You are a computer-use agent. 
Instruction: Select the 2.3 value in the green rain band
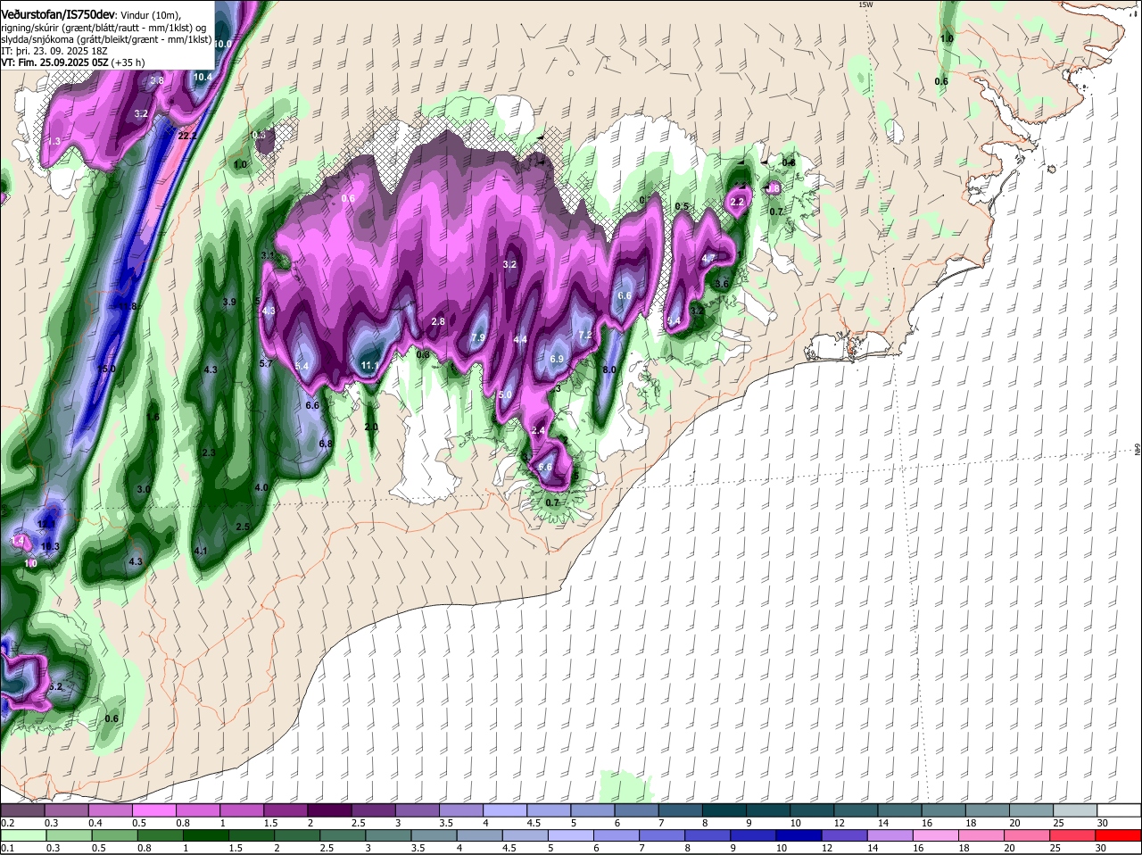210,452
